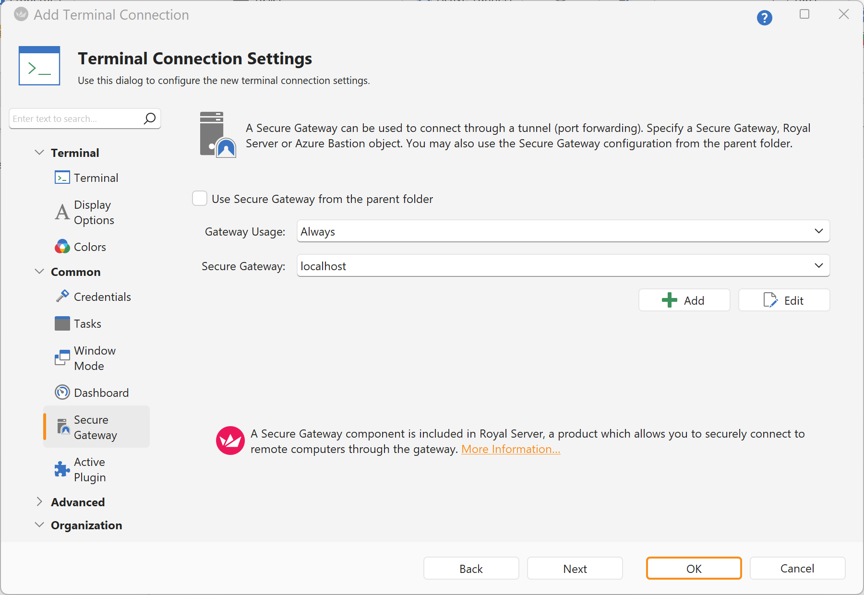
Task: Enable Use Secure Gateway from parent folder
Action: tap(200, 199)
